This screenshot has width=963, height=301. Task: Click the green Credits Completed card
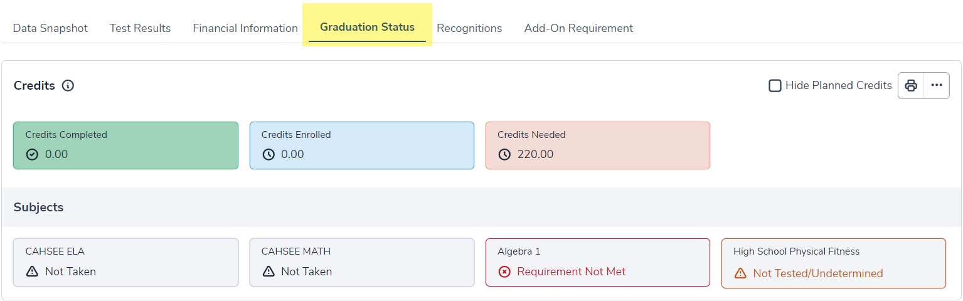125,145
